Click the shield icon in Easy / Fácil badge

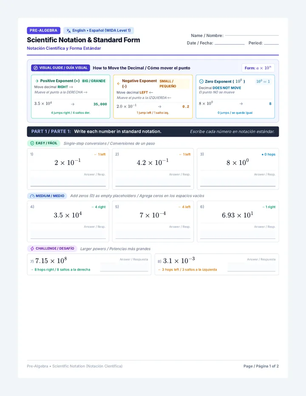click(32, 143)
